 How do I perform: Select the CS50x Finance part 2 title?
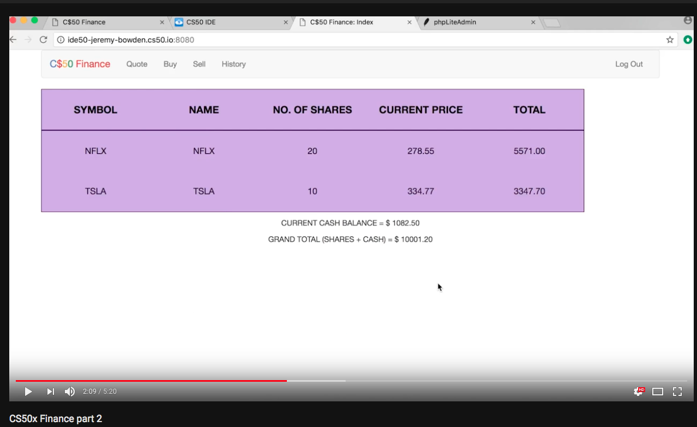pyautogui.click(x=56, y=419)
